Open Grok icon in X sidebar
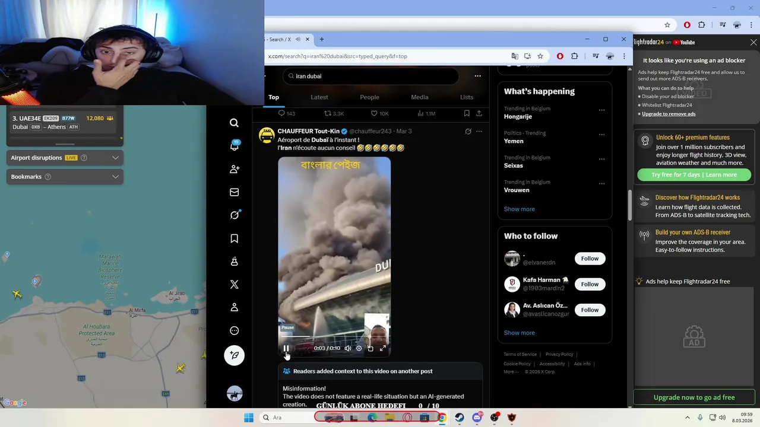The image size is (760, 427). point(234,215)
